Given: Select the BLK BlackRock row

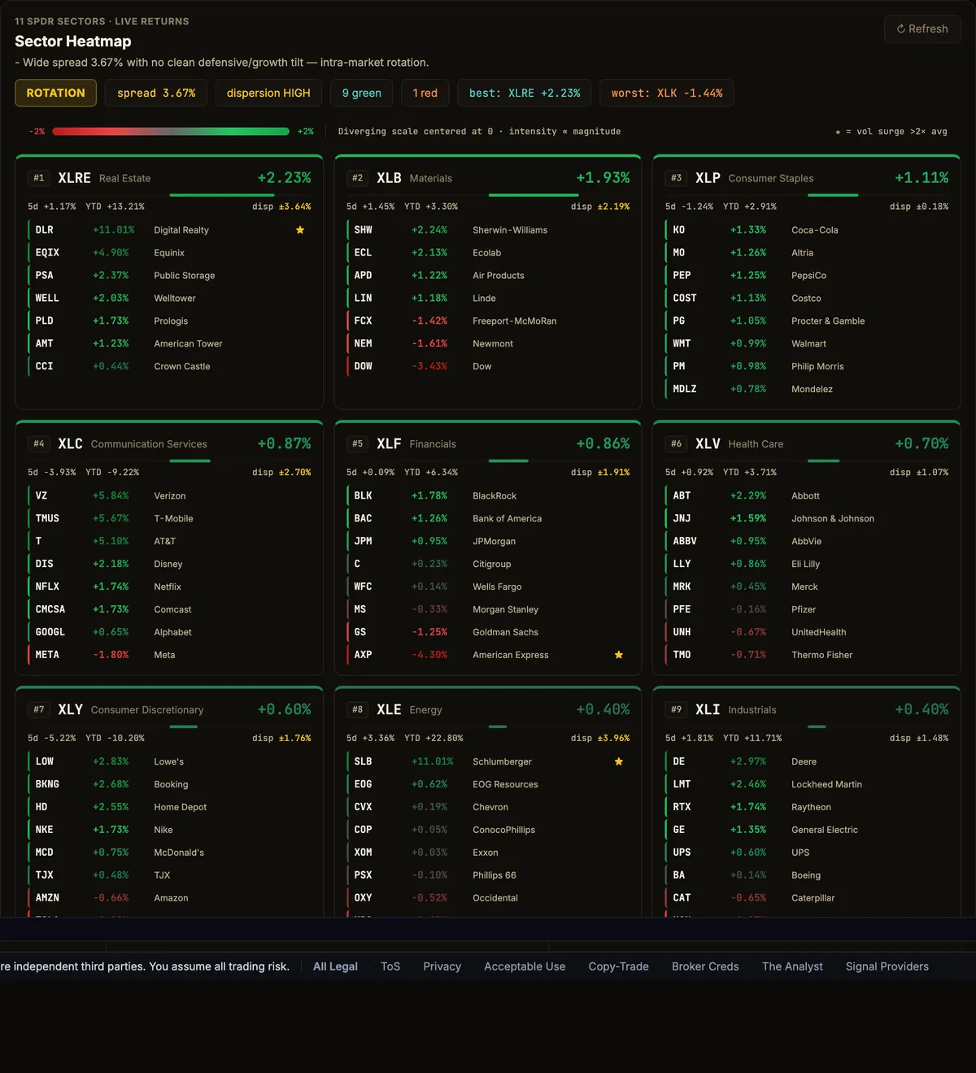Looking at the screenshot, I should [x=488, y=496].
